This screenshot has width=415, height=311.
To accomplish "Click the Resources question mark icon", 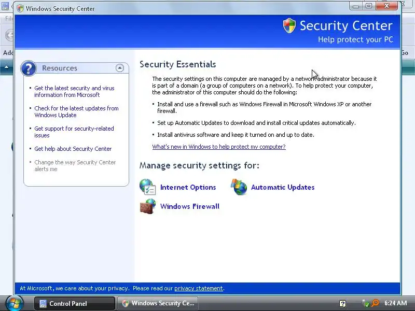I will click(x=29, y=68).
